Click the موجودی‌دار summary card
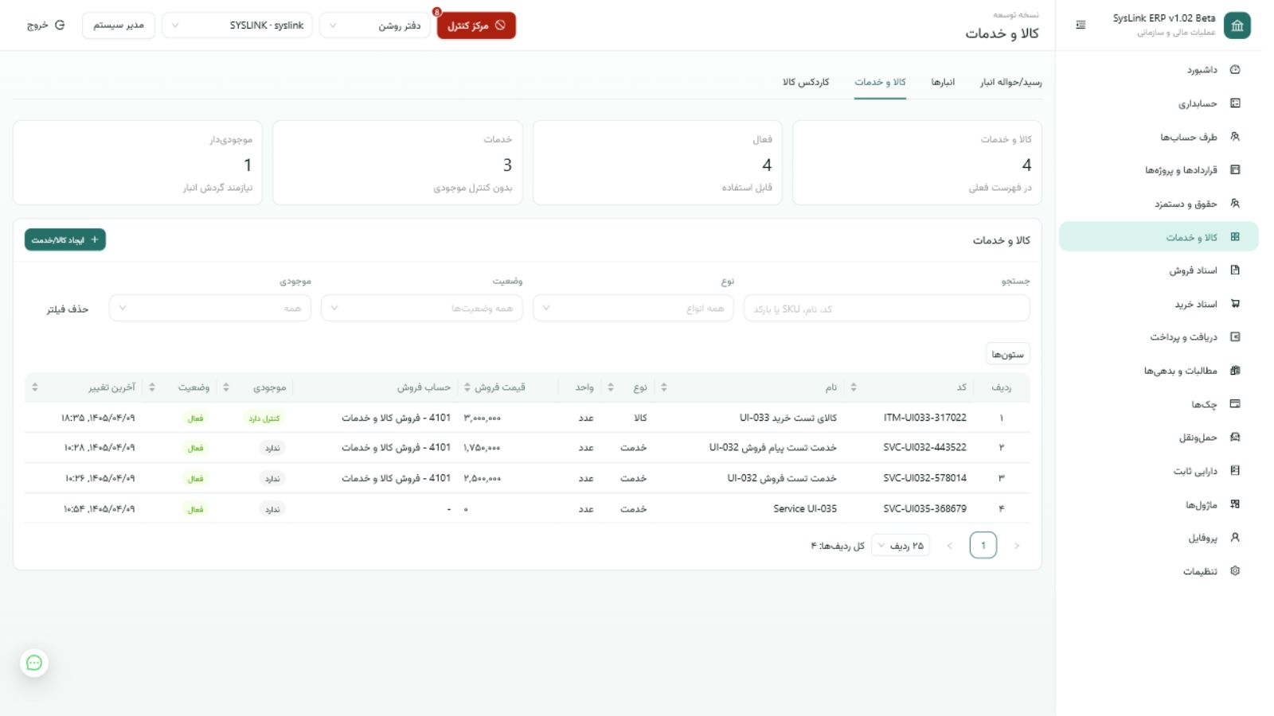This screenshot has height=716, width=1274. tap(138, 162)
